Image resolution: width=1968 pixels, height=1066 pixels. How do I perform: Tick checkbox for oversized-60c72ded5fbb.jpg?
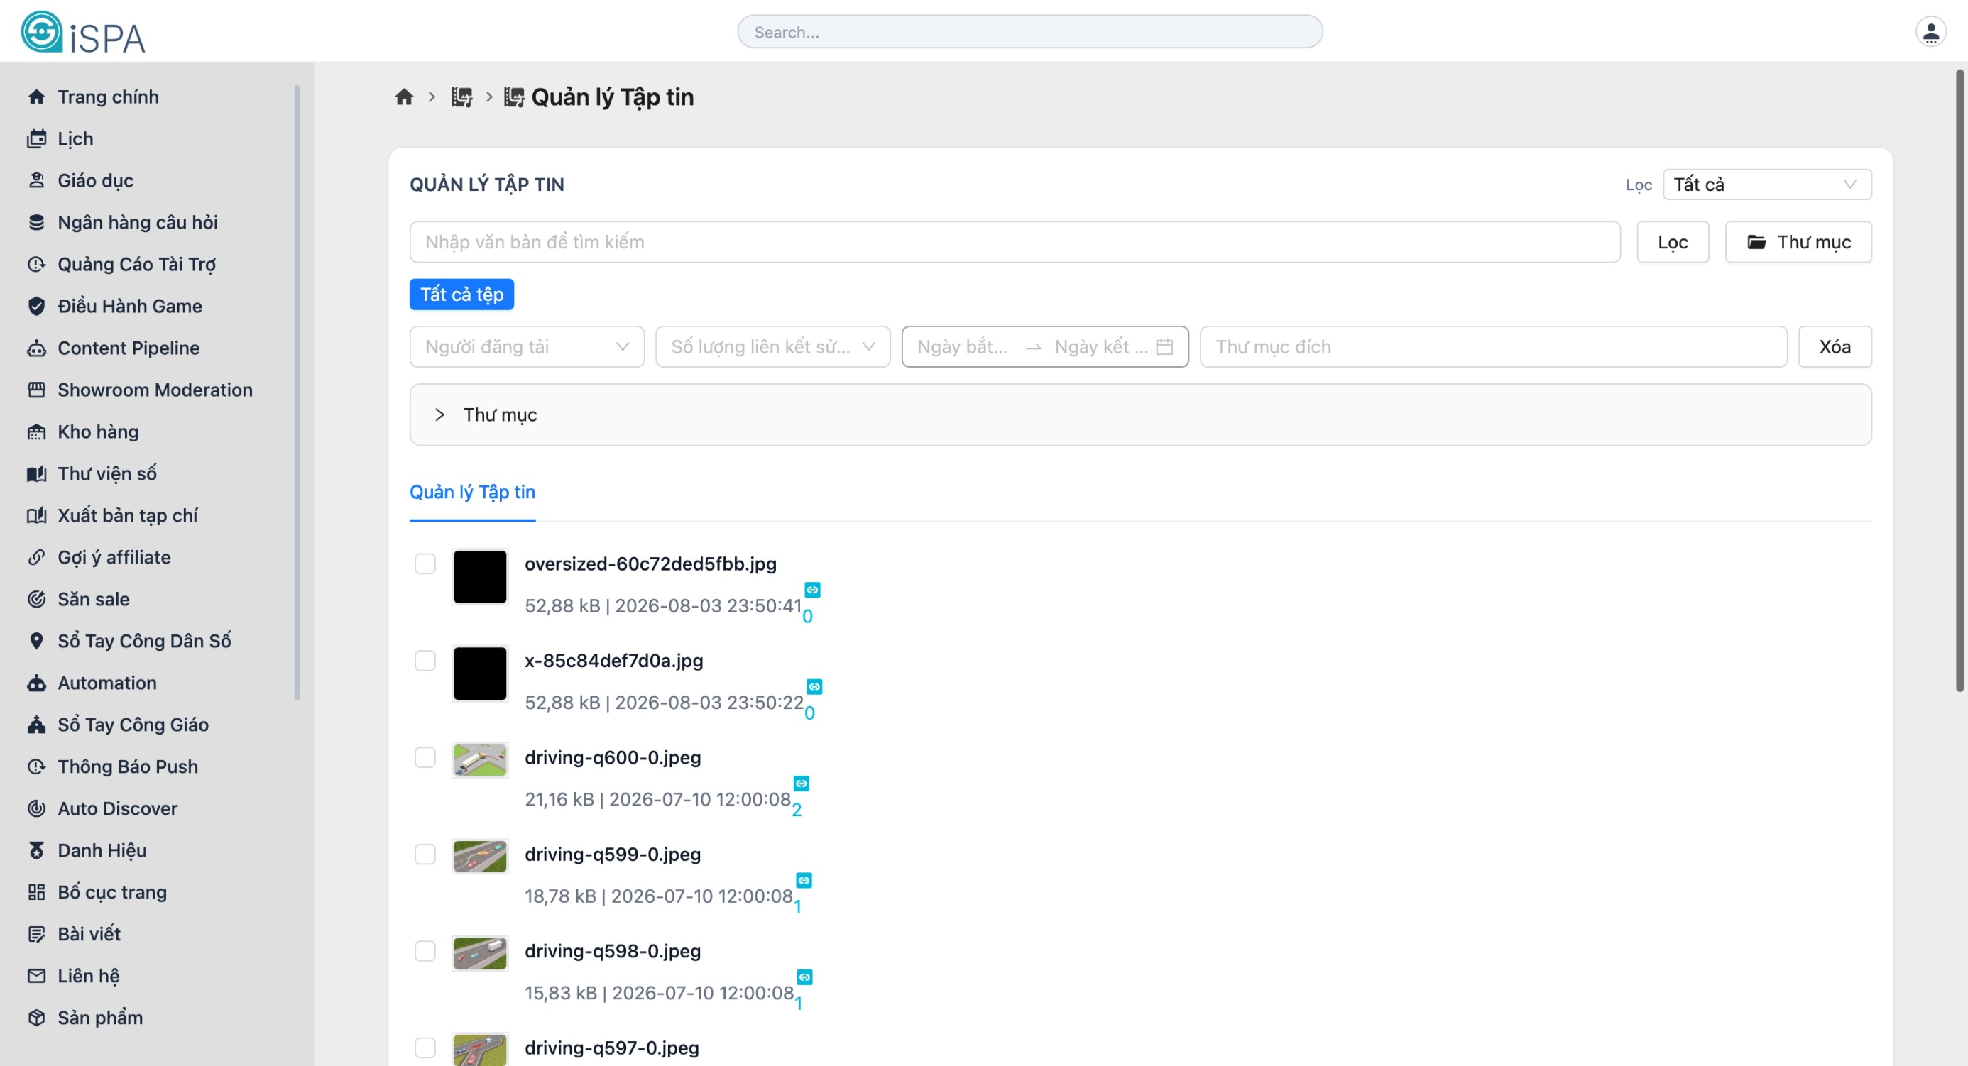(x=425, y=564)
